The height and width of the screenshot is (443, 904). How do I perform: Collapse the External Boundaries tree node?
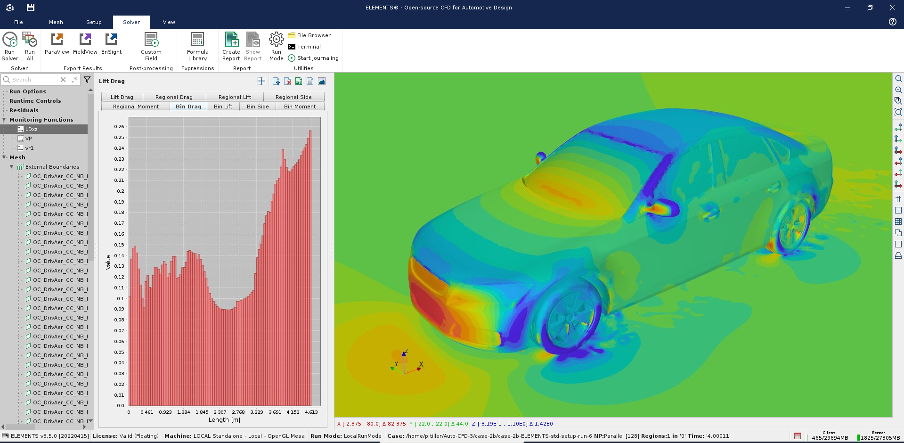[11, 167]
